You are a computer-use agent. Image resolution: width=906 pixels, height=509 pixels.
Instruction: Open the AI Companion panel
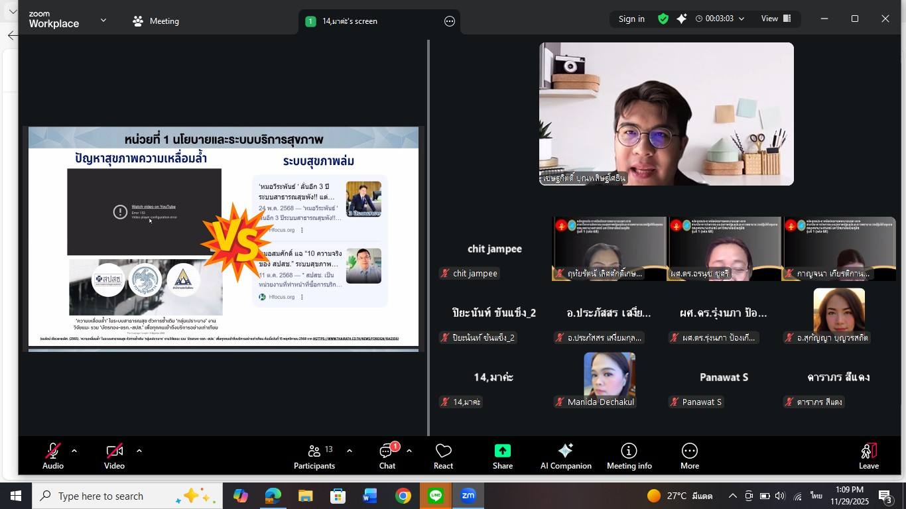point(565,456)
